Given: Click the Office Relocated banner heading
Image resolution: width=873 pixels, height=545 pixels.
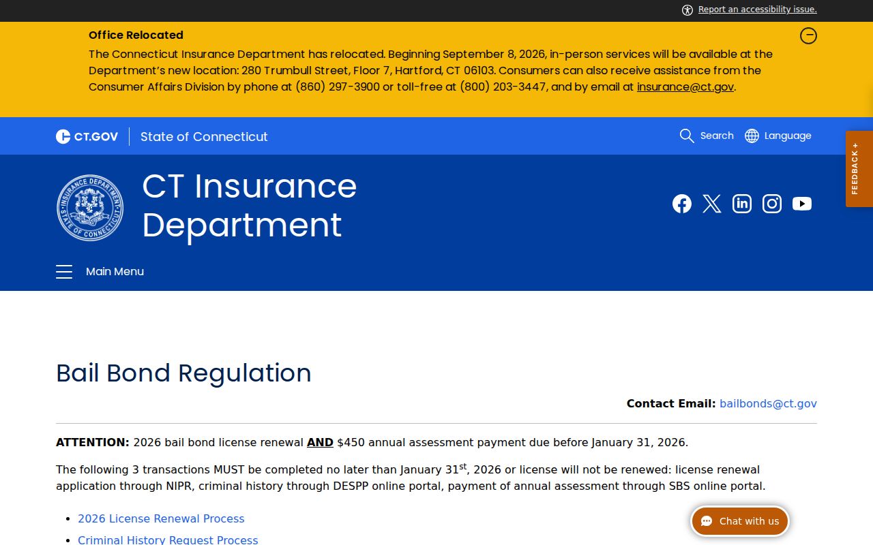Looking at the screenshot, I should click(x=136, y=35).
